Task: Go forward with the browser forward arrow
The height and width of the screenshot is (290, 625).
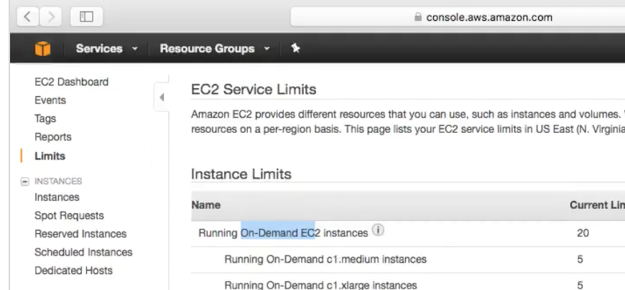Action: [x=50, y=17]
